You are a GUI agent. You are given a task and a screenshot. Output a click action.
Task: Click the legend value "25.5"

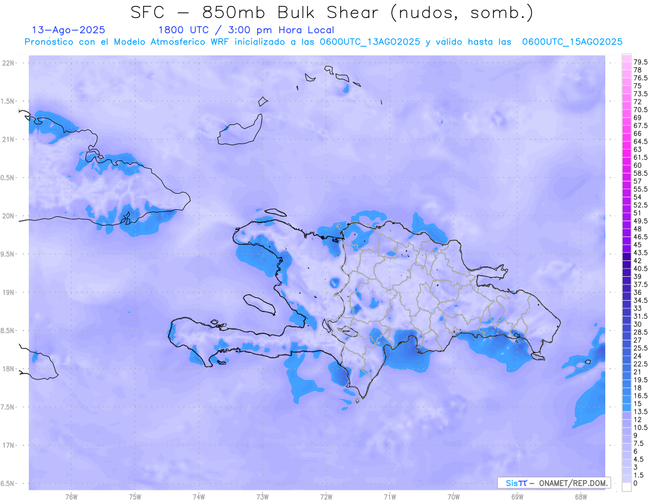point(641,347)
